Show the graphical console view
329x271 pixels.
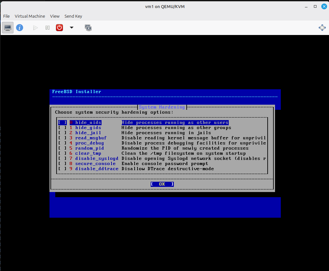click(8, 28)
